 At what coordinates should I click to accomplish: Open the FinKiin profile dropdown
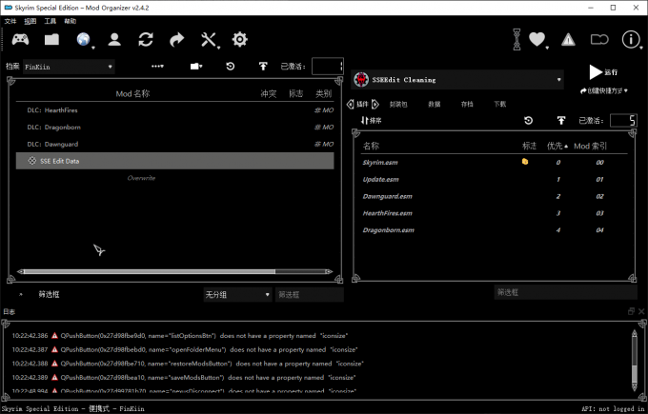pos(69,67)
